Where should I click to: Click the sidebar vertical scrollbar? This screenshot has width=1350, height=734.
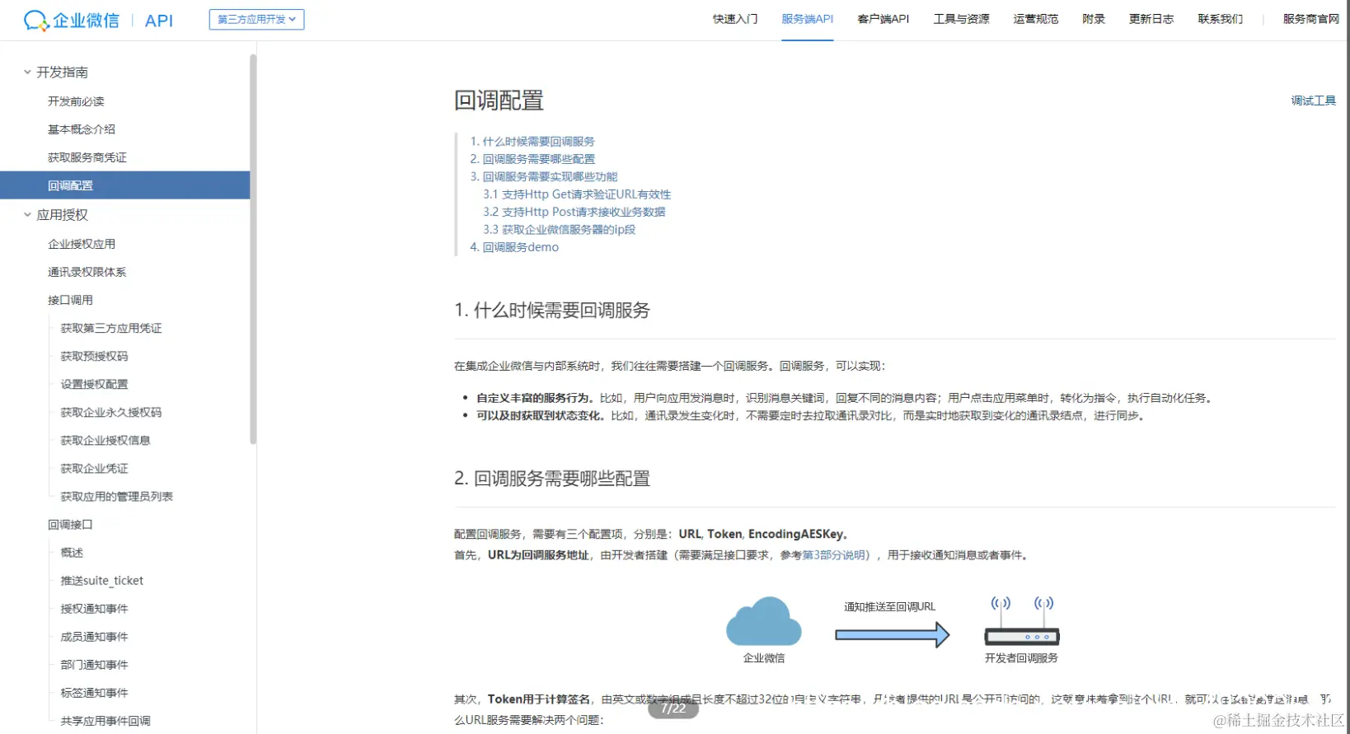pos(253,250)
